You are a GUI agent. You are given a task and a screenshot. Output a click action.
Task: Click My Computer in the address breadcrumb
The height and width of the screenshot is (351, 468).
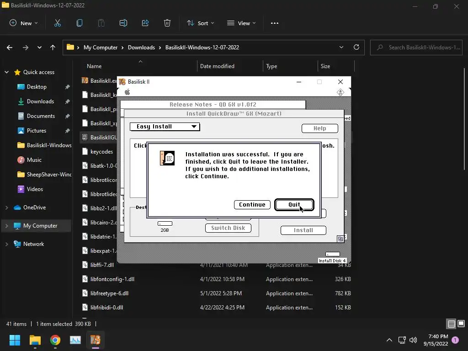tap(101, 48)
